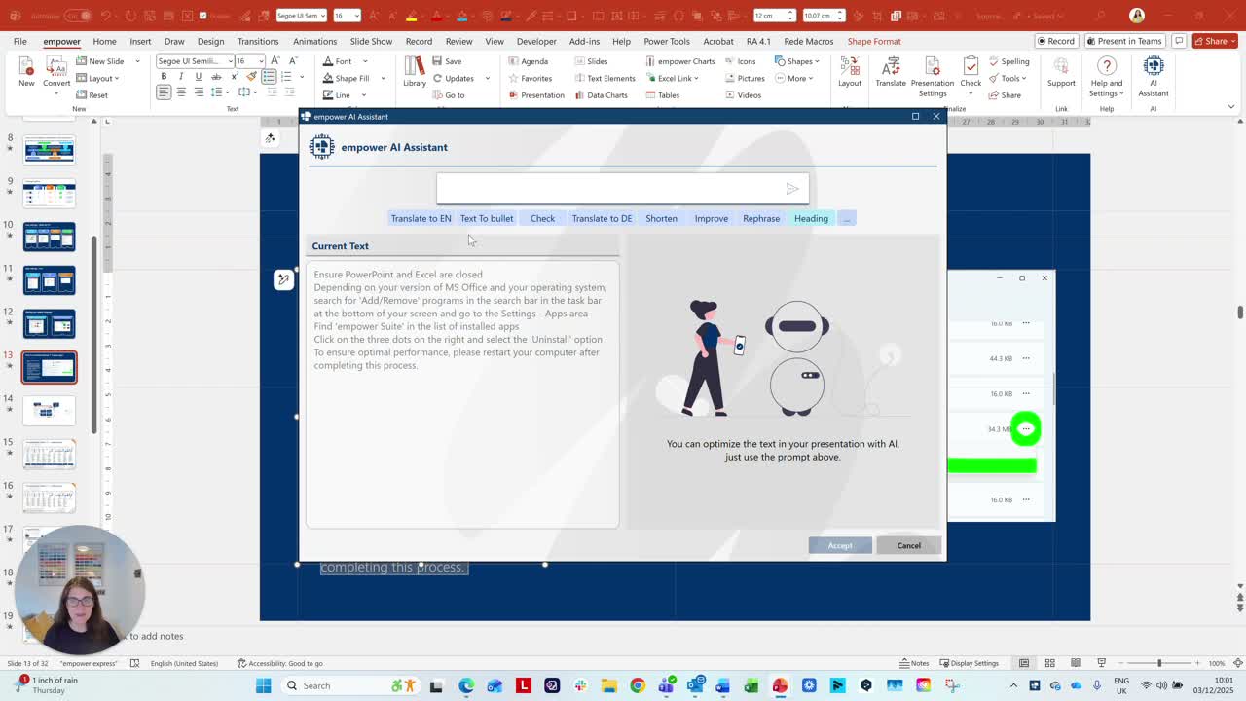Reset the slide with the Reset button

coord(92,95)
